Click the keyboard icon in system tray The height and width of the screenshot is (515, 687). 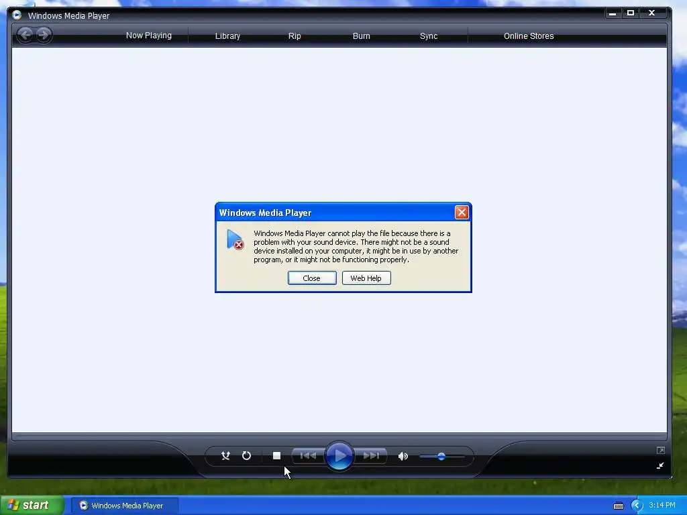(x=618, y=506)
